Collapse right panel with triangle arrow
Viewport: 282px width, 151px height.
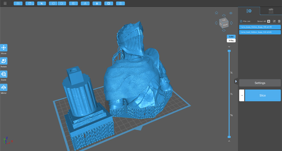point(236,81)
